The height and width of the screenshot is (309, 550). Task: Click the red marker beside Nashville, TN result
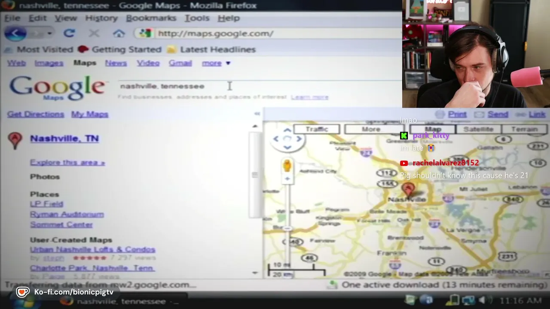point(15,140)
